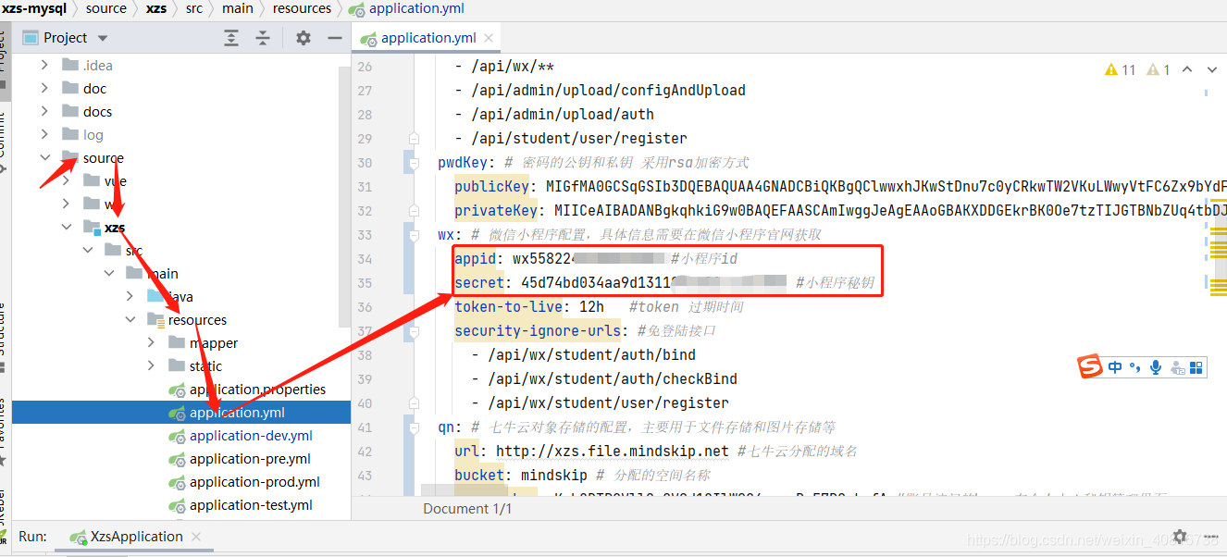Viewport: 1227px width, 557px height.
Task: Expand the java folder
Action: tap(130, 296)
